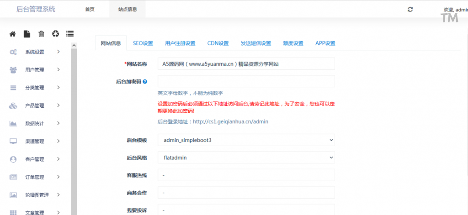The image size is (468, 215).
Task: Open the 发送短信设置 tab
Action: pos(256,43)
